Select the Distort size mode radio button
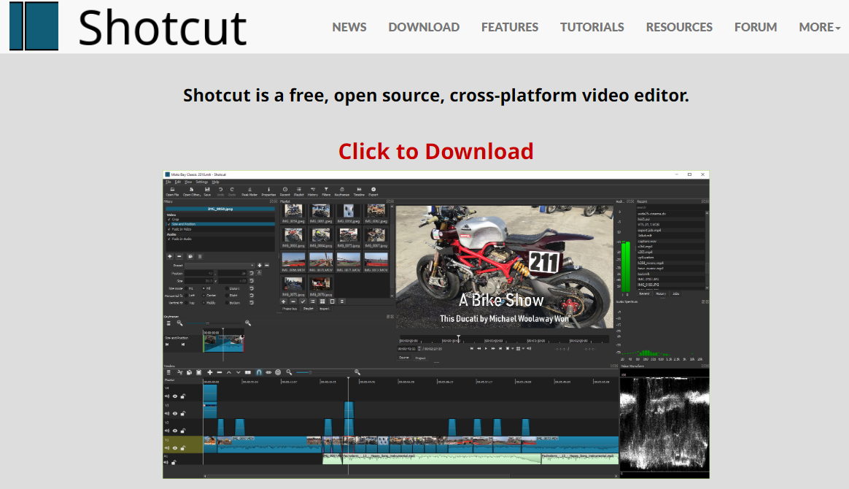 (227, 288)
